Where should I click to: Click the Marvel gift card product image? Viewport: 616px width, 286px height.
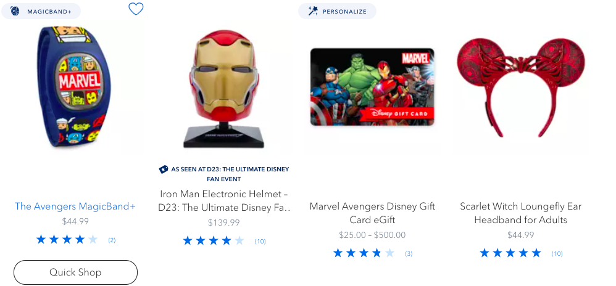coord(372,88)
